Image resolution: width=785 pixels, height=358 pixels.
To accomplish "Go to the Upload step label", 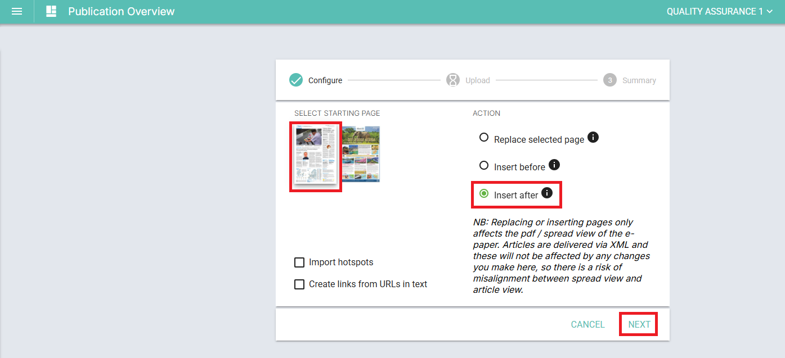I will tap(478, 80).
